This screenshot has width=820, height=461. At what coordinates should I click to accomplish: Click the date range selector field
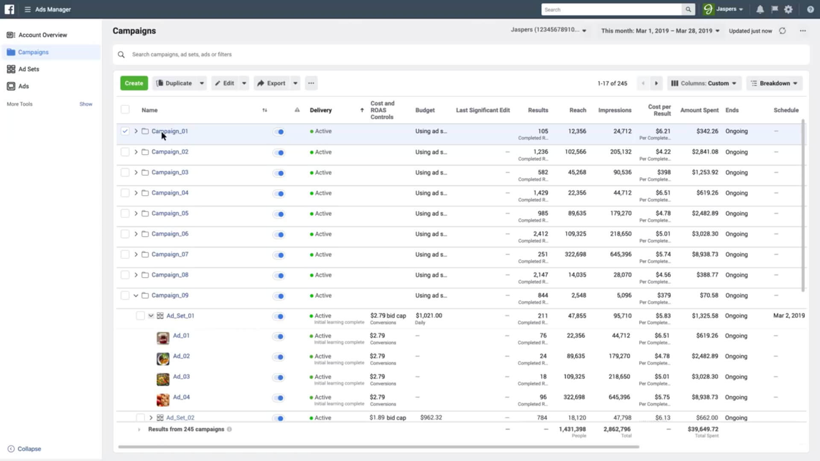pyautogui.click(x=660, y=30)
